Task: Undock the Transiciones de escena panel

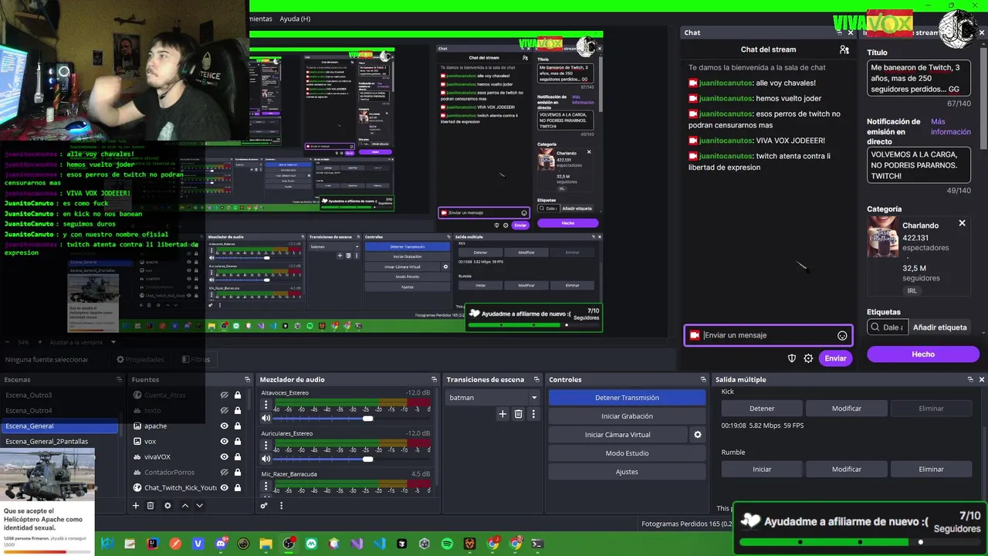Action: [536, 380]
